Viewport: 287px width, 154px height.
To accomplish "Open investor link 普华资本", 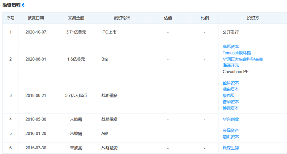I will point(231,102).
